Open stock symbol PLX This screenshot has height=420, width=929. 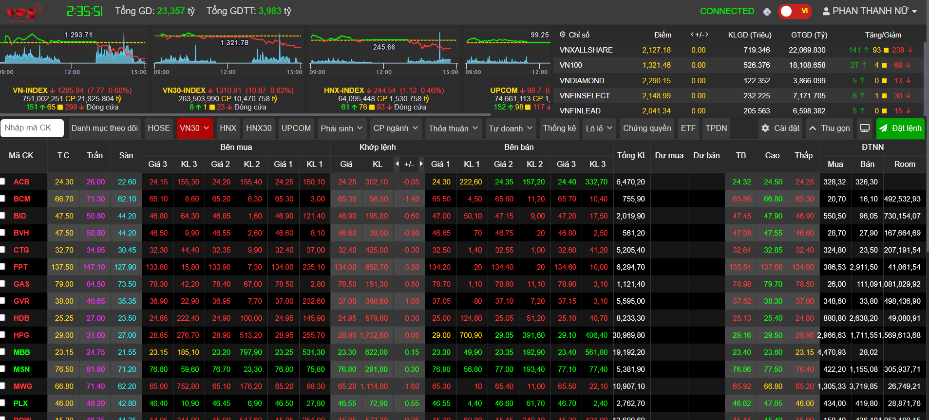pos(20,403)
